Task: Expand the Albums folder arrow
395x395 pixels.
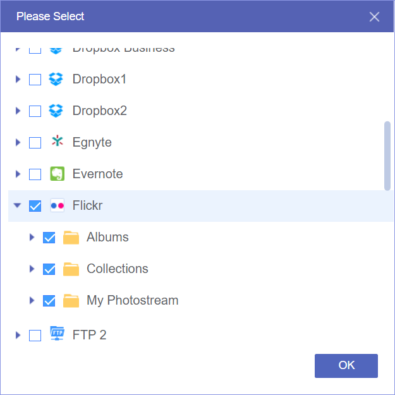Action: click(x=32, y=237)
